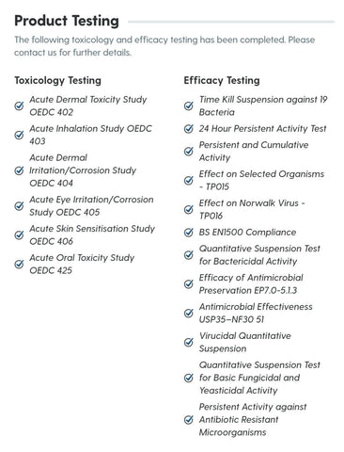344x452 pixels.
Task: Click check icon beside Acute Skin Sensitisation Study
Action: pyautogui.click(x=19, y=234)
